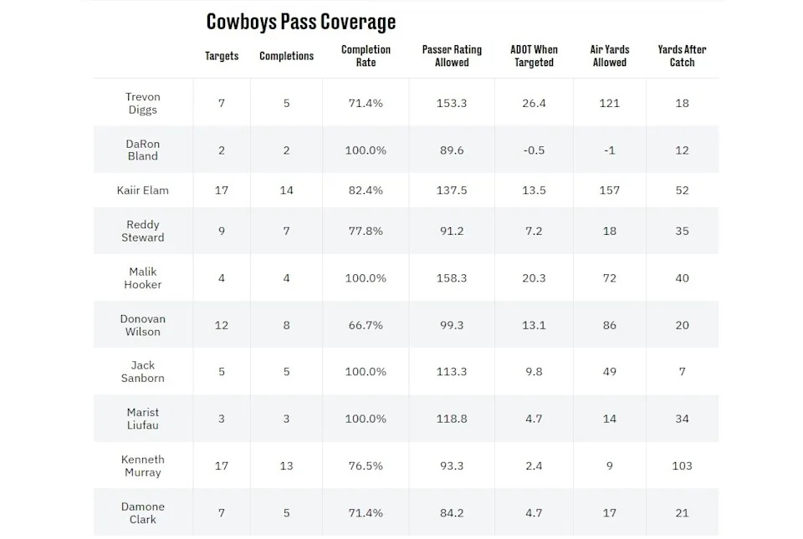Click the Yards After Catch header

(x=682, y=56)
